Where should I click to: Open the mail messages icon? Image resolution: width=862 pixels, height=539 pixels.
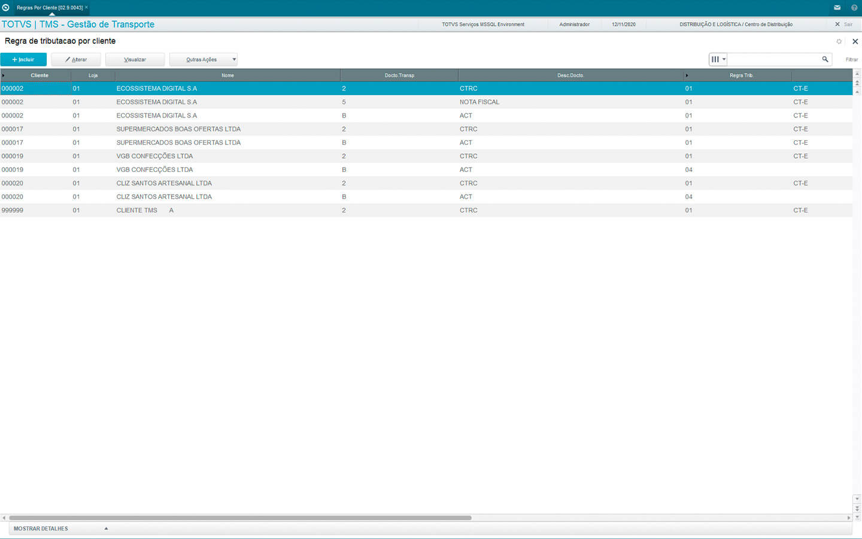coord(837,8)
